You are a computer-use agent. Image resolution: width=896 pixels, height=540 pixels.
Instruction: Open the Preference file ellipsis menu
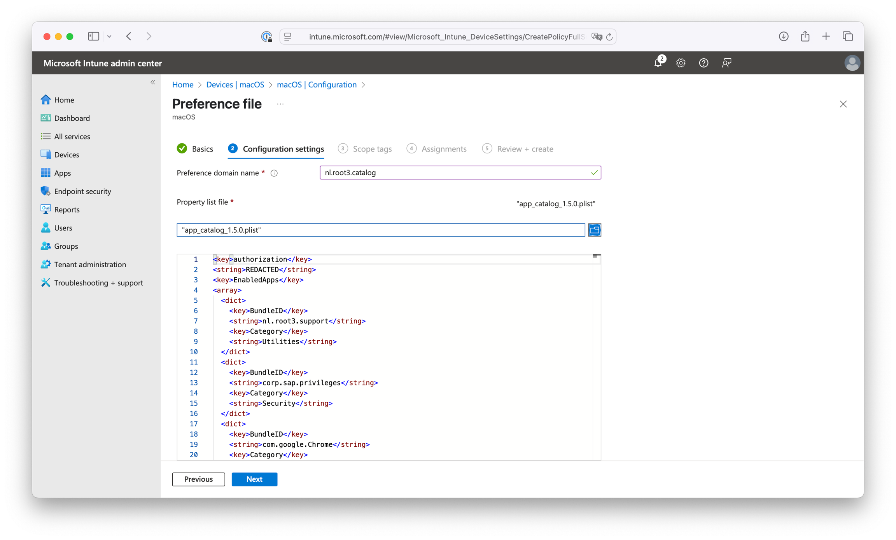(x=280, y=104)
